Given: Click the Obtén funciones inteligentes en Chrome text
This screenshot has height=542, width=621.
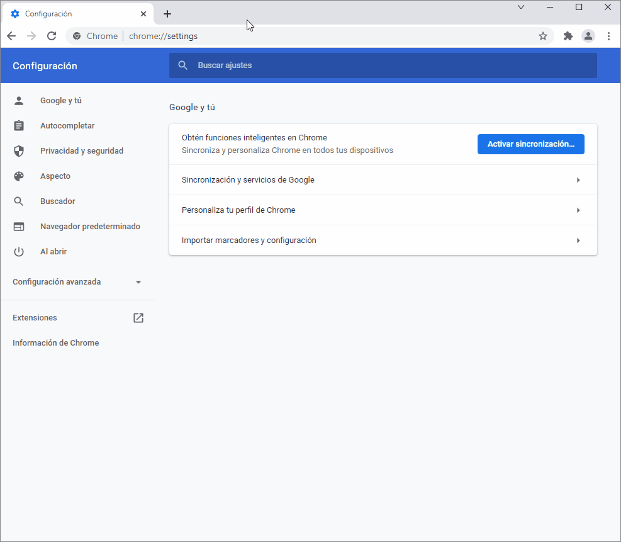Looking at the screenshot, I should tap(254, 137).
